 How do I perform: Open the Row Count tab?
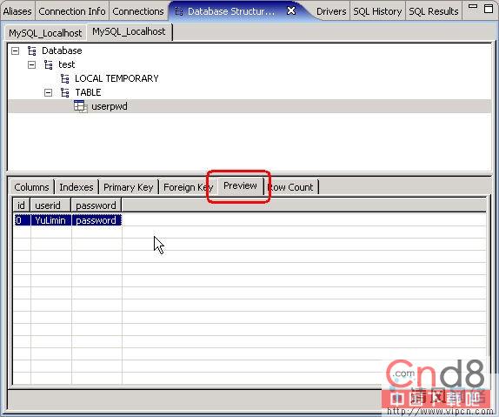[292, 187]
